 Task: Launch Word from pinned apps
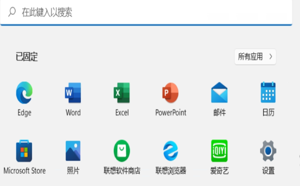[x=73, y=93]
